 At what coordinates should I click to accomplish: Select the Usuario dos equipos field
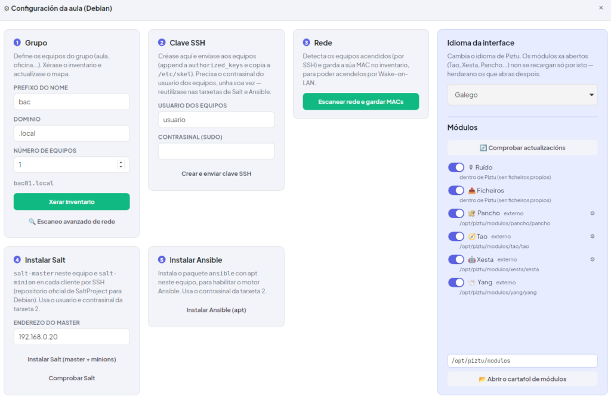click(216, 120)
